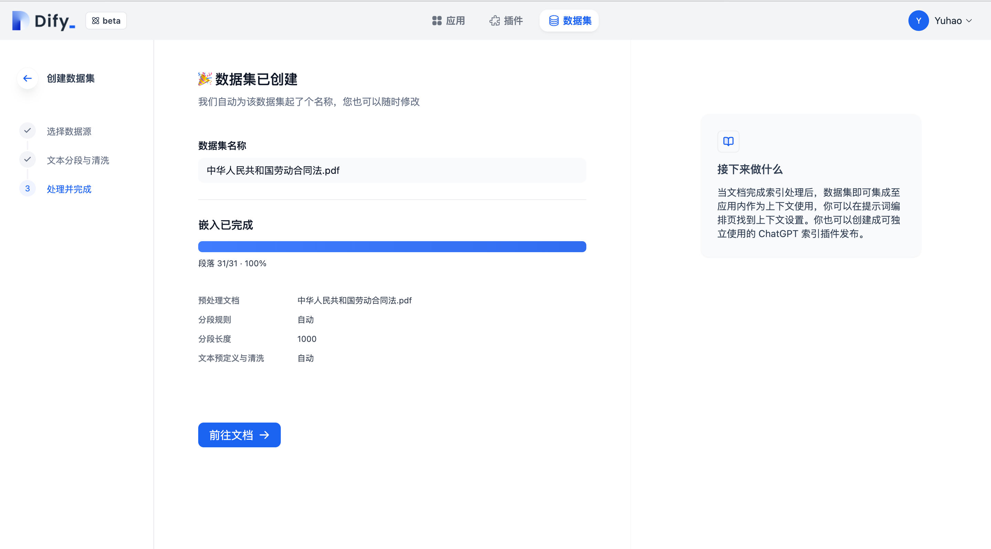Click the Dify logo
Screen dimensions: 991x549
tap(43, 20)
